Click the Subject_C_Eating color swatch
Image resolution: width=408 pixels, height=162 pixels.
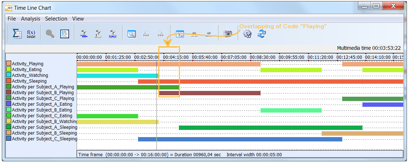coord(9,115)
